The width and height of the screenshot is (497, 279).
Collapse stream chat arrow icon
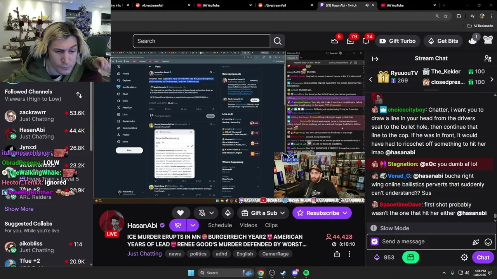(x=375, y=59)
